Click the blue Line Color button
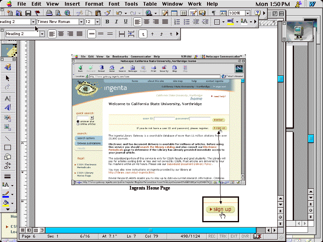Viewport: 323px width, 242px height. (6, 194)
